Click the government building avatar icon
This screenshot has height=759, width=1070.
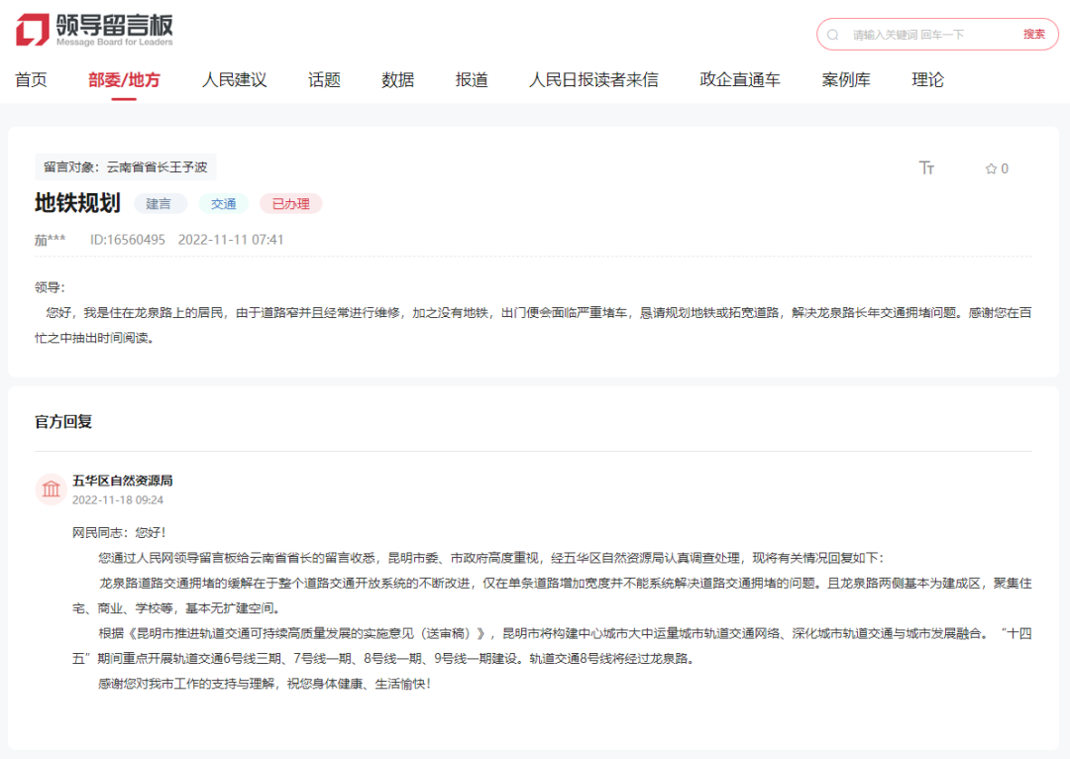coord(51,489)
